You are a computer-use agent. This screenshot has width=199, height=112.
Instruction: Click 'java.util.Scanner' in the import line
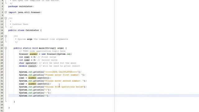pos(29,12)
